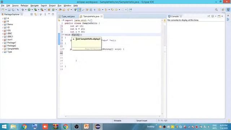Click the editor's horizontal scrollbar
This screenshot has height=130, width=231.
(113, 116)
